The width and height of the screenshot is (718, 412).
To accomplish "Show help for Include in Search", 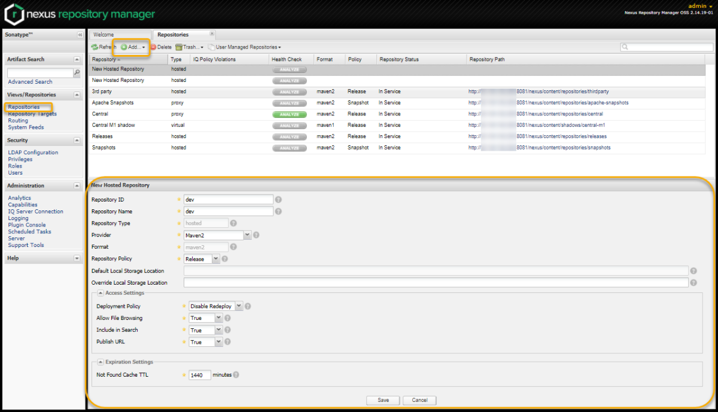I will pyautogui.click(x=227, y=330).
